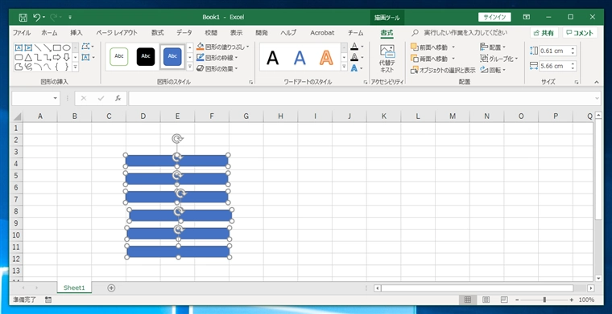The width and height of the screenshot is (612, 314).
Task: Select the rounded rectangle shape
Action: pyautogui.click(x=19, y=58)
